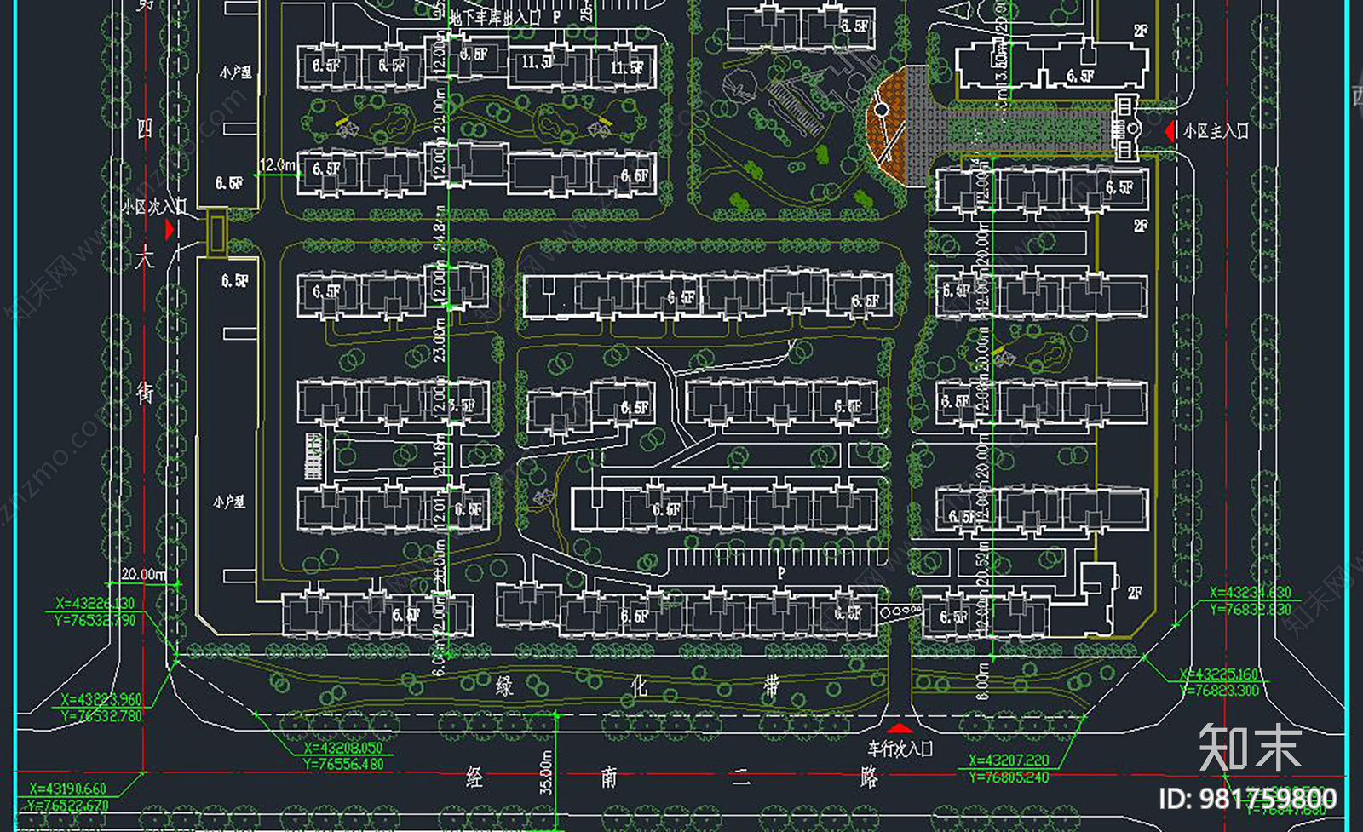Click the 小区主入口 label
Viewport: 1363px width, 832px height.
(1216, 131)
